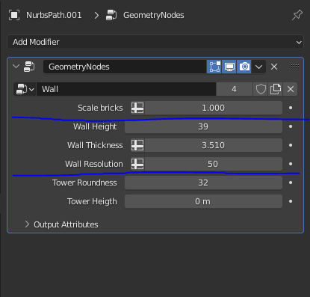This screenshot has width=310, height=297.
Task: Adjust the Wall Thickness value 3.510
Action: (214, 145)
